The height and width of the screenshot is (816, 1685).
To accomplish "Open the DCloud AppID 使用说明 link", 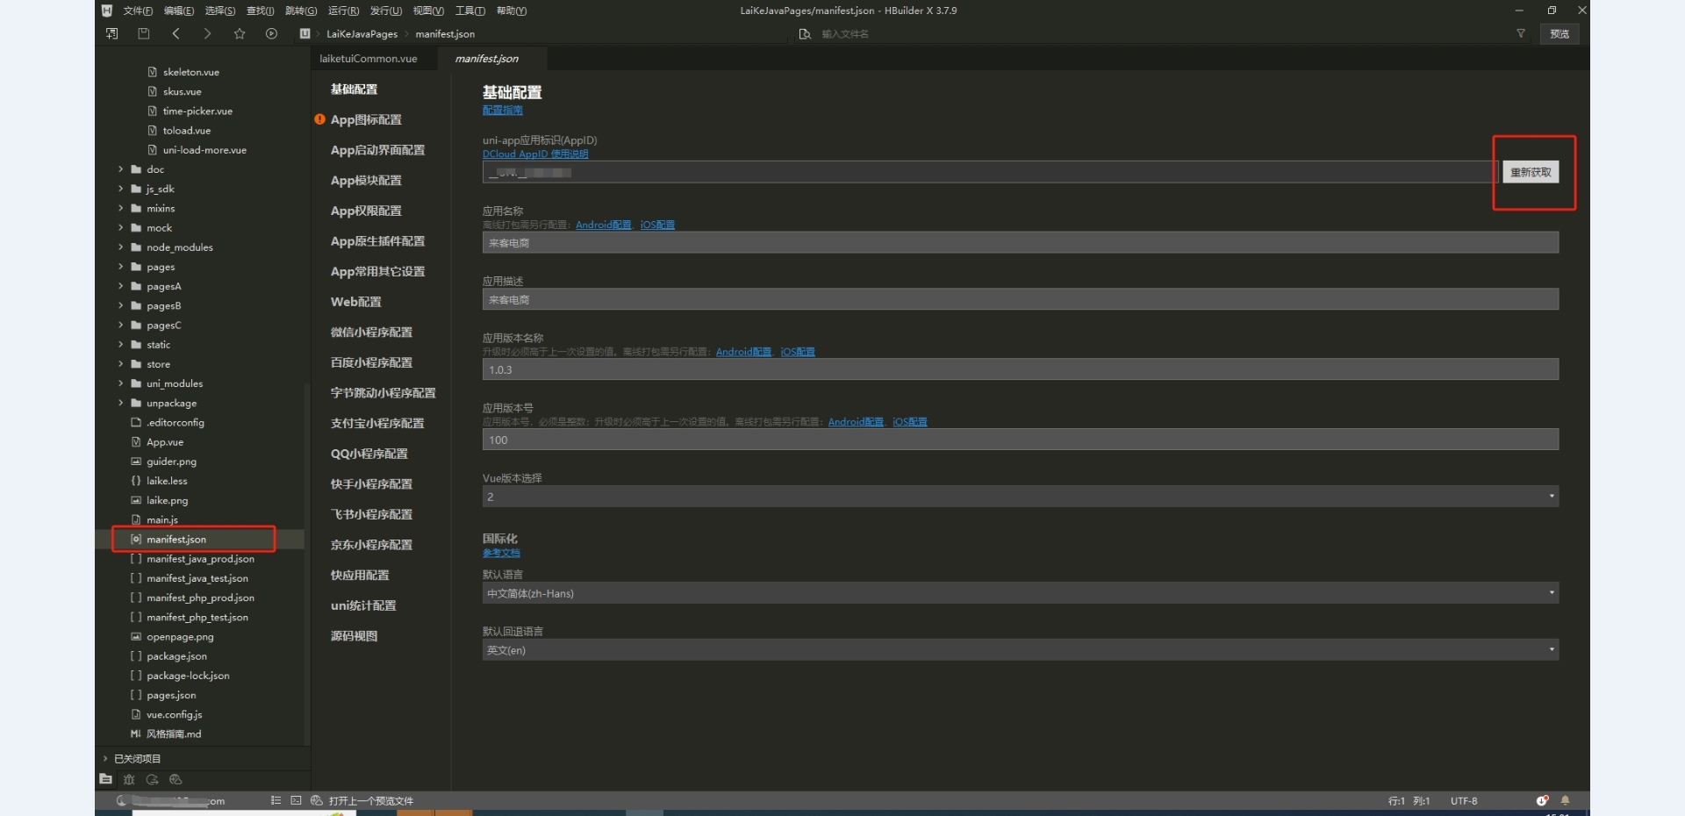I will pyautogui.click(x=535, y=154).
